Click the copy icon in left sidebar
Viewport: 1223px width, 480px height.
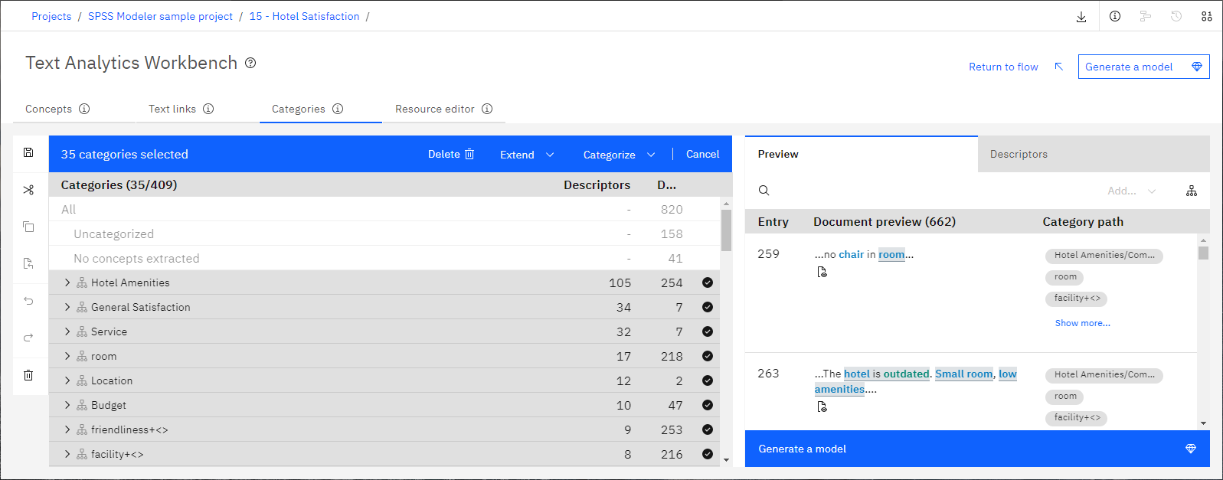[x=28, y=227]
